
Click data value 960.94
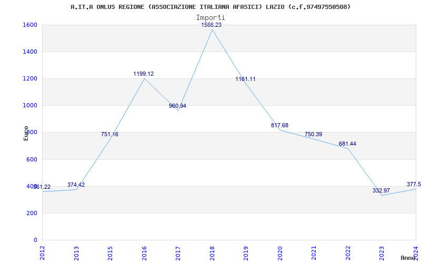(177, 106)
